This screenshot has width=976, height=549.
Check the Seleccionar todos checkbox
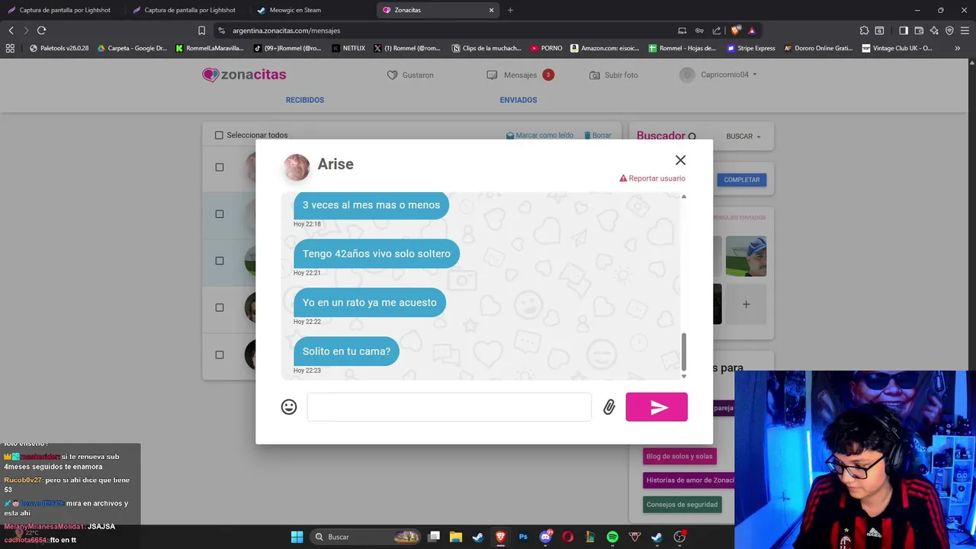tap(219, 135)
